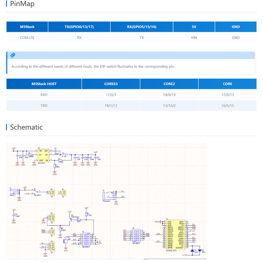Click the S3 SW DIP-6 switch symbol
The height and width of the screenshot is (263, 263).
click(86, 239)
